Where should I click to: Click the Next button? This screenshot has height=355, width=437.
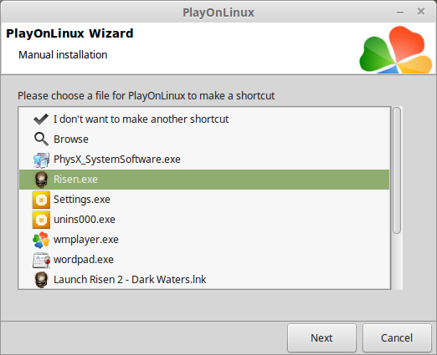click(x=321, y=337)
